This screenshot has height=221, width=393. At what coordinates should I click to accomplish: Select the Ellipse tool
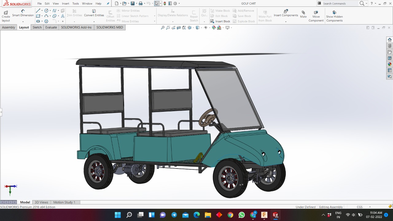point(54,16)
